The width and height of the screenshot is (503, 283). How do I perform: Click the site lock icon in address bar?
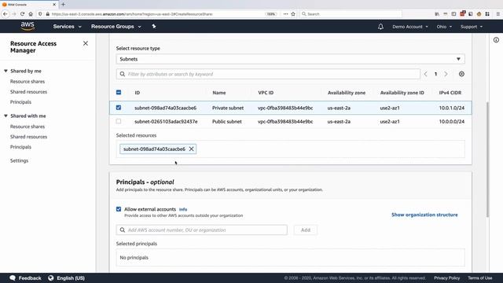pos(48,14)
